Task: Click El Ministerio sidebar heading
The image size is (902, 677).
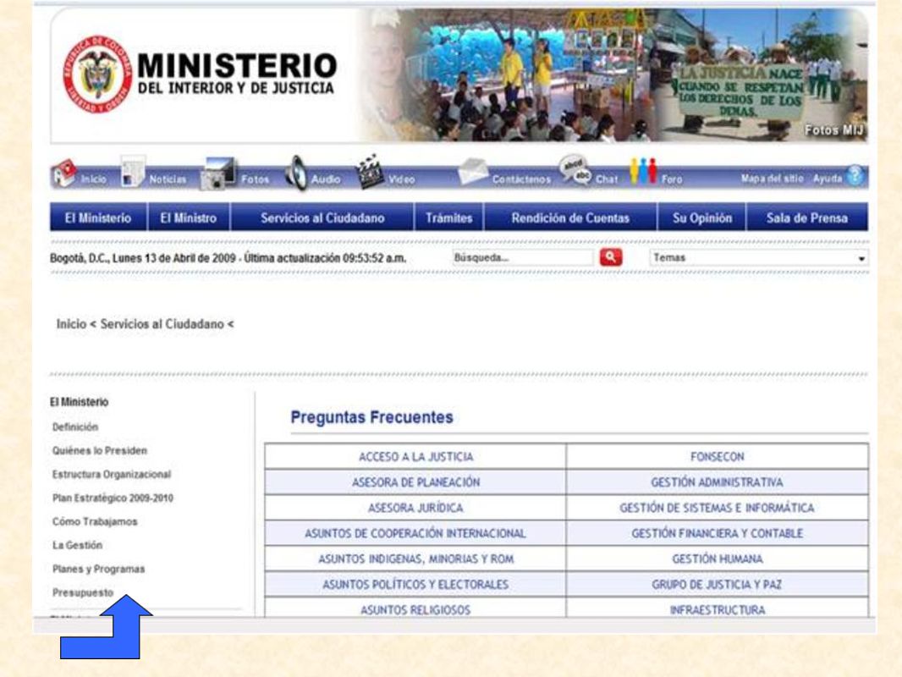Action: (80, 401)
